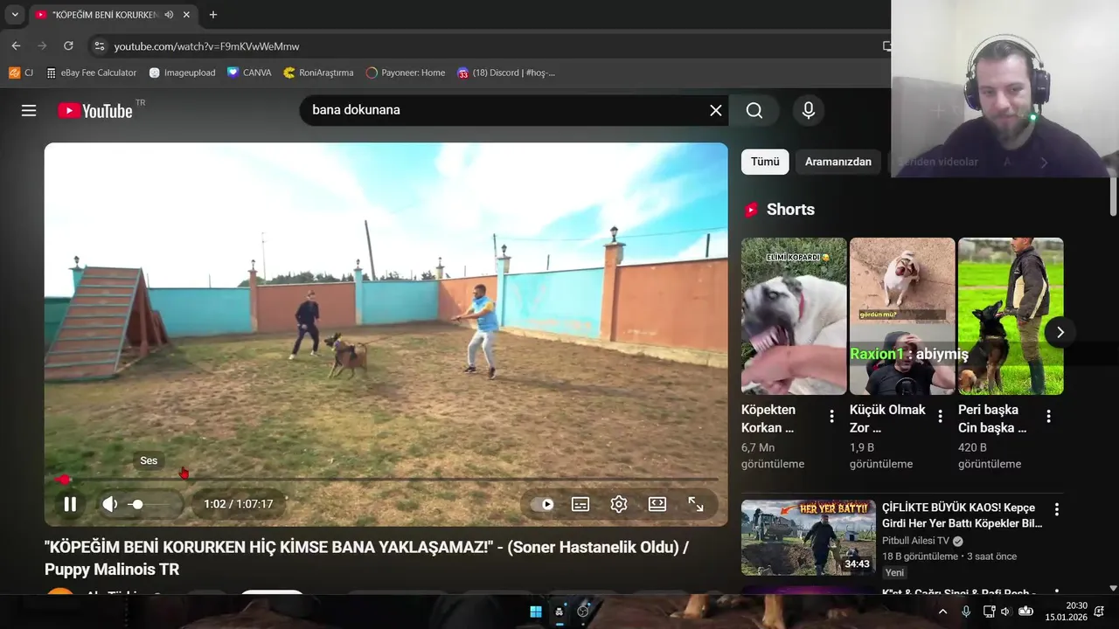Open the Küçük Olmak Zor short thumbnail
The image size is (1119, 629).
click(x=902, y=316)
